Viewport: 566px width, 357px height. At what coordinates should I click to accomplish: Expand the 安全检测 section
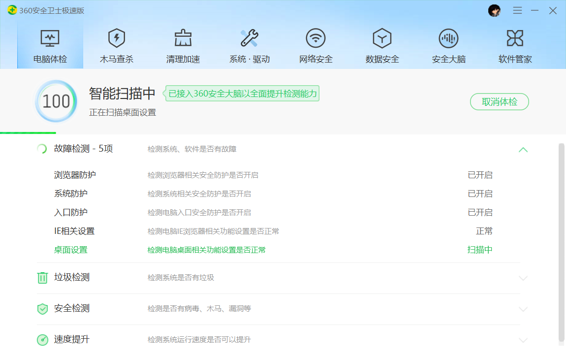pyautogui.click(x=523, y=309)
